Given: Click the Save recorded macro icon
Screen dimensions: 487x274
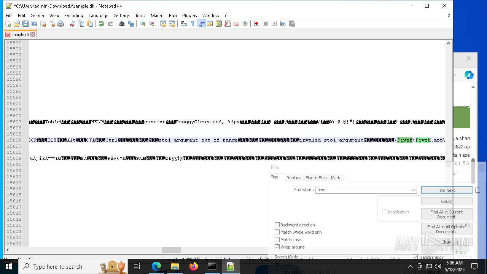Looking at the screenshot, I should (292, 24).
